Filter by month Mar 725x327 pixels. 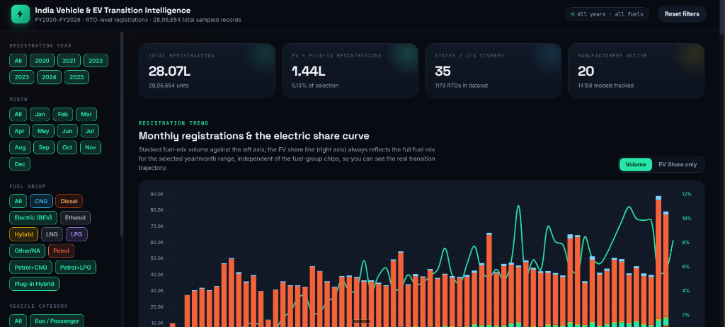86,114
